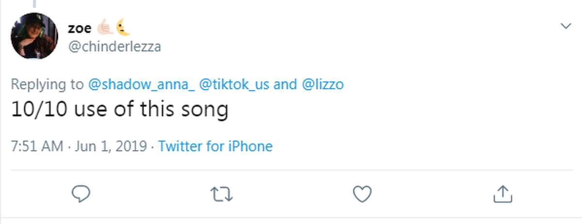582x224 pixels.
Task: Click the crescent moon face emoji
Action: coord(123,28)
